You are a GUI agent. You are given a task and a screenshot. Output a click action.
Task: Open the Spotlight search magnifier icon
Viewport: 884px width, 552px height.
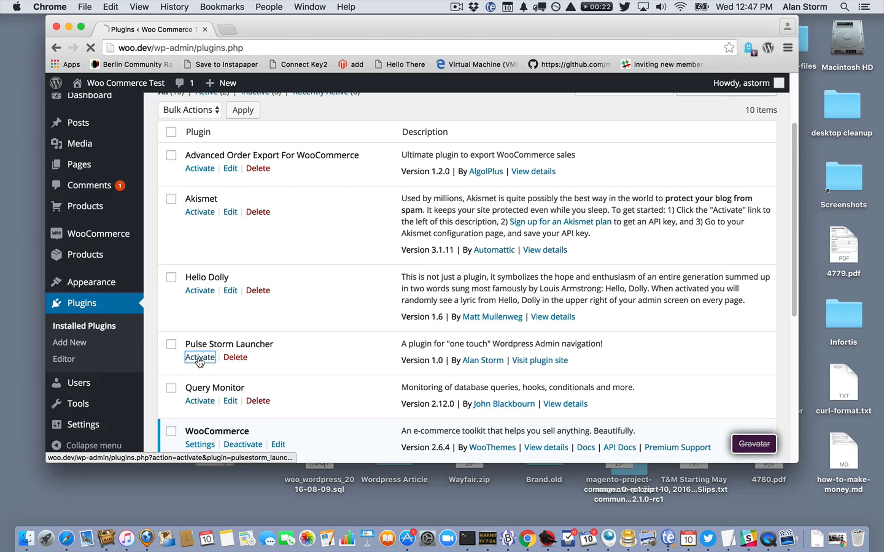(x=845, y=7)
